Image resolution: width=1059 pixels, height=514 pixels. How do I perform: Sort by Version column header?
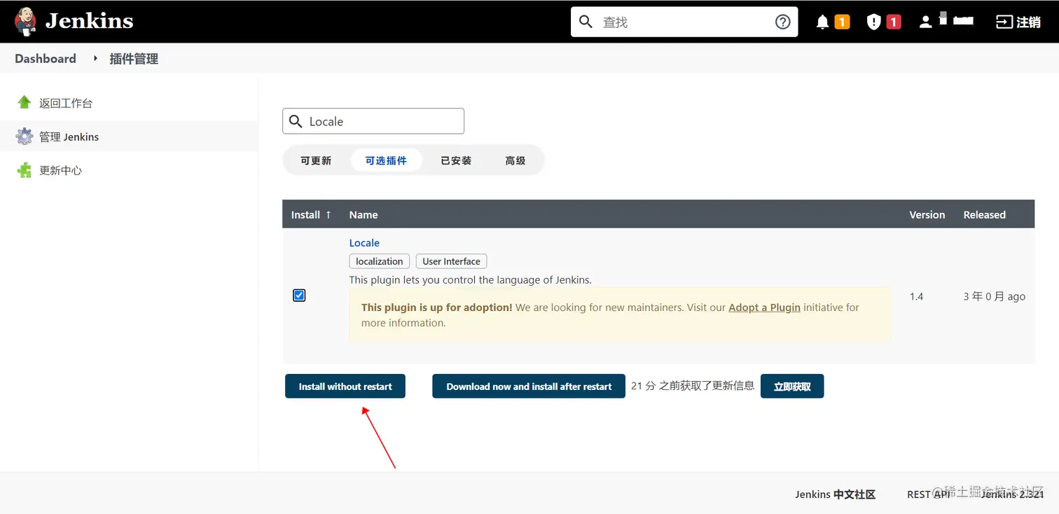[927, 214]
